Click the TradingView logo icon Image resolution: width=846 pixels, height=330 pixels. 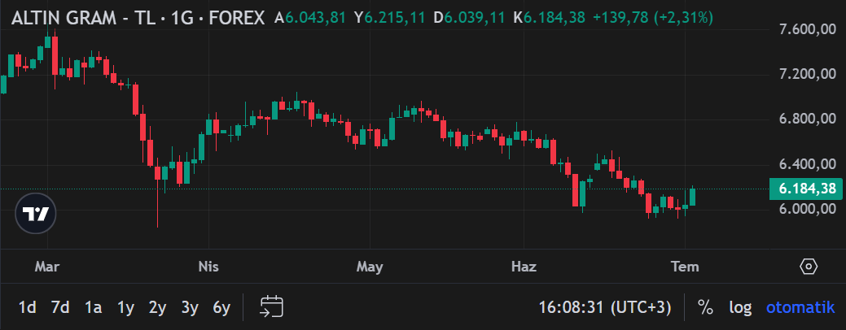(36, 213)
